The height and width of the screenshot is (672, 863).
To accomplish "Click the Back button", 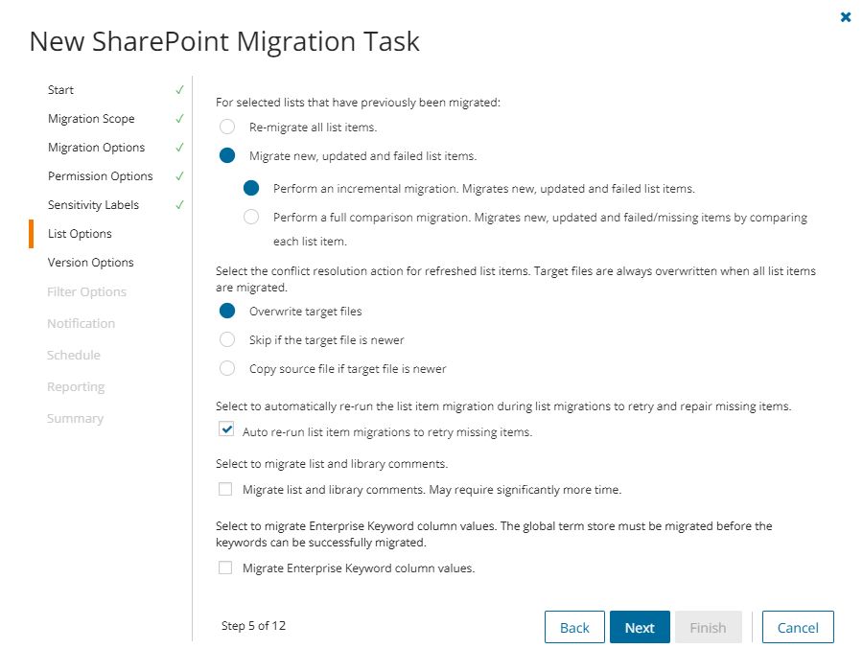I will pos(574,627).
